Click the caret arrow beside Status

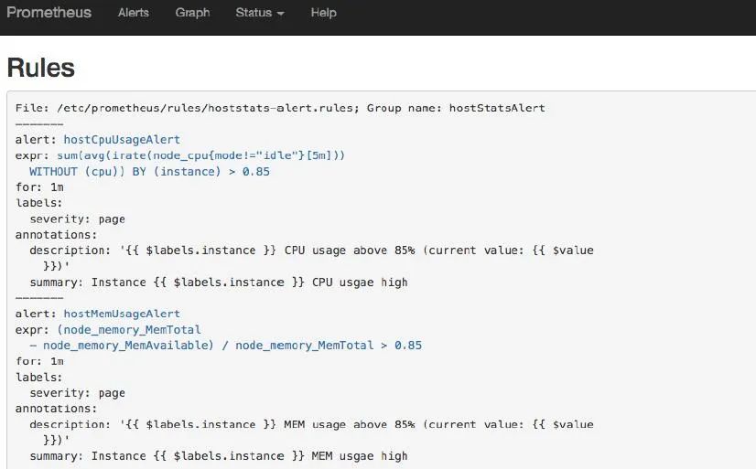[x=280, y=14]
